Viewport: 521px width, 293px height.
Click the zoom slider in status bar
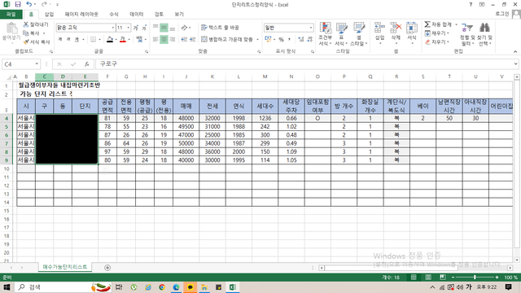(x=475, y=277)
